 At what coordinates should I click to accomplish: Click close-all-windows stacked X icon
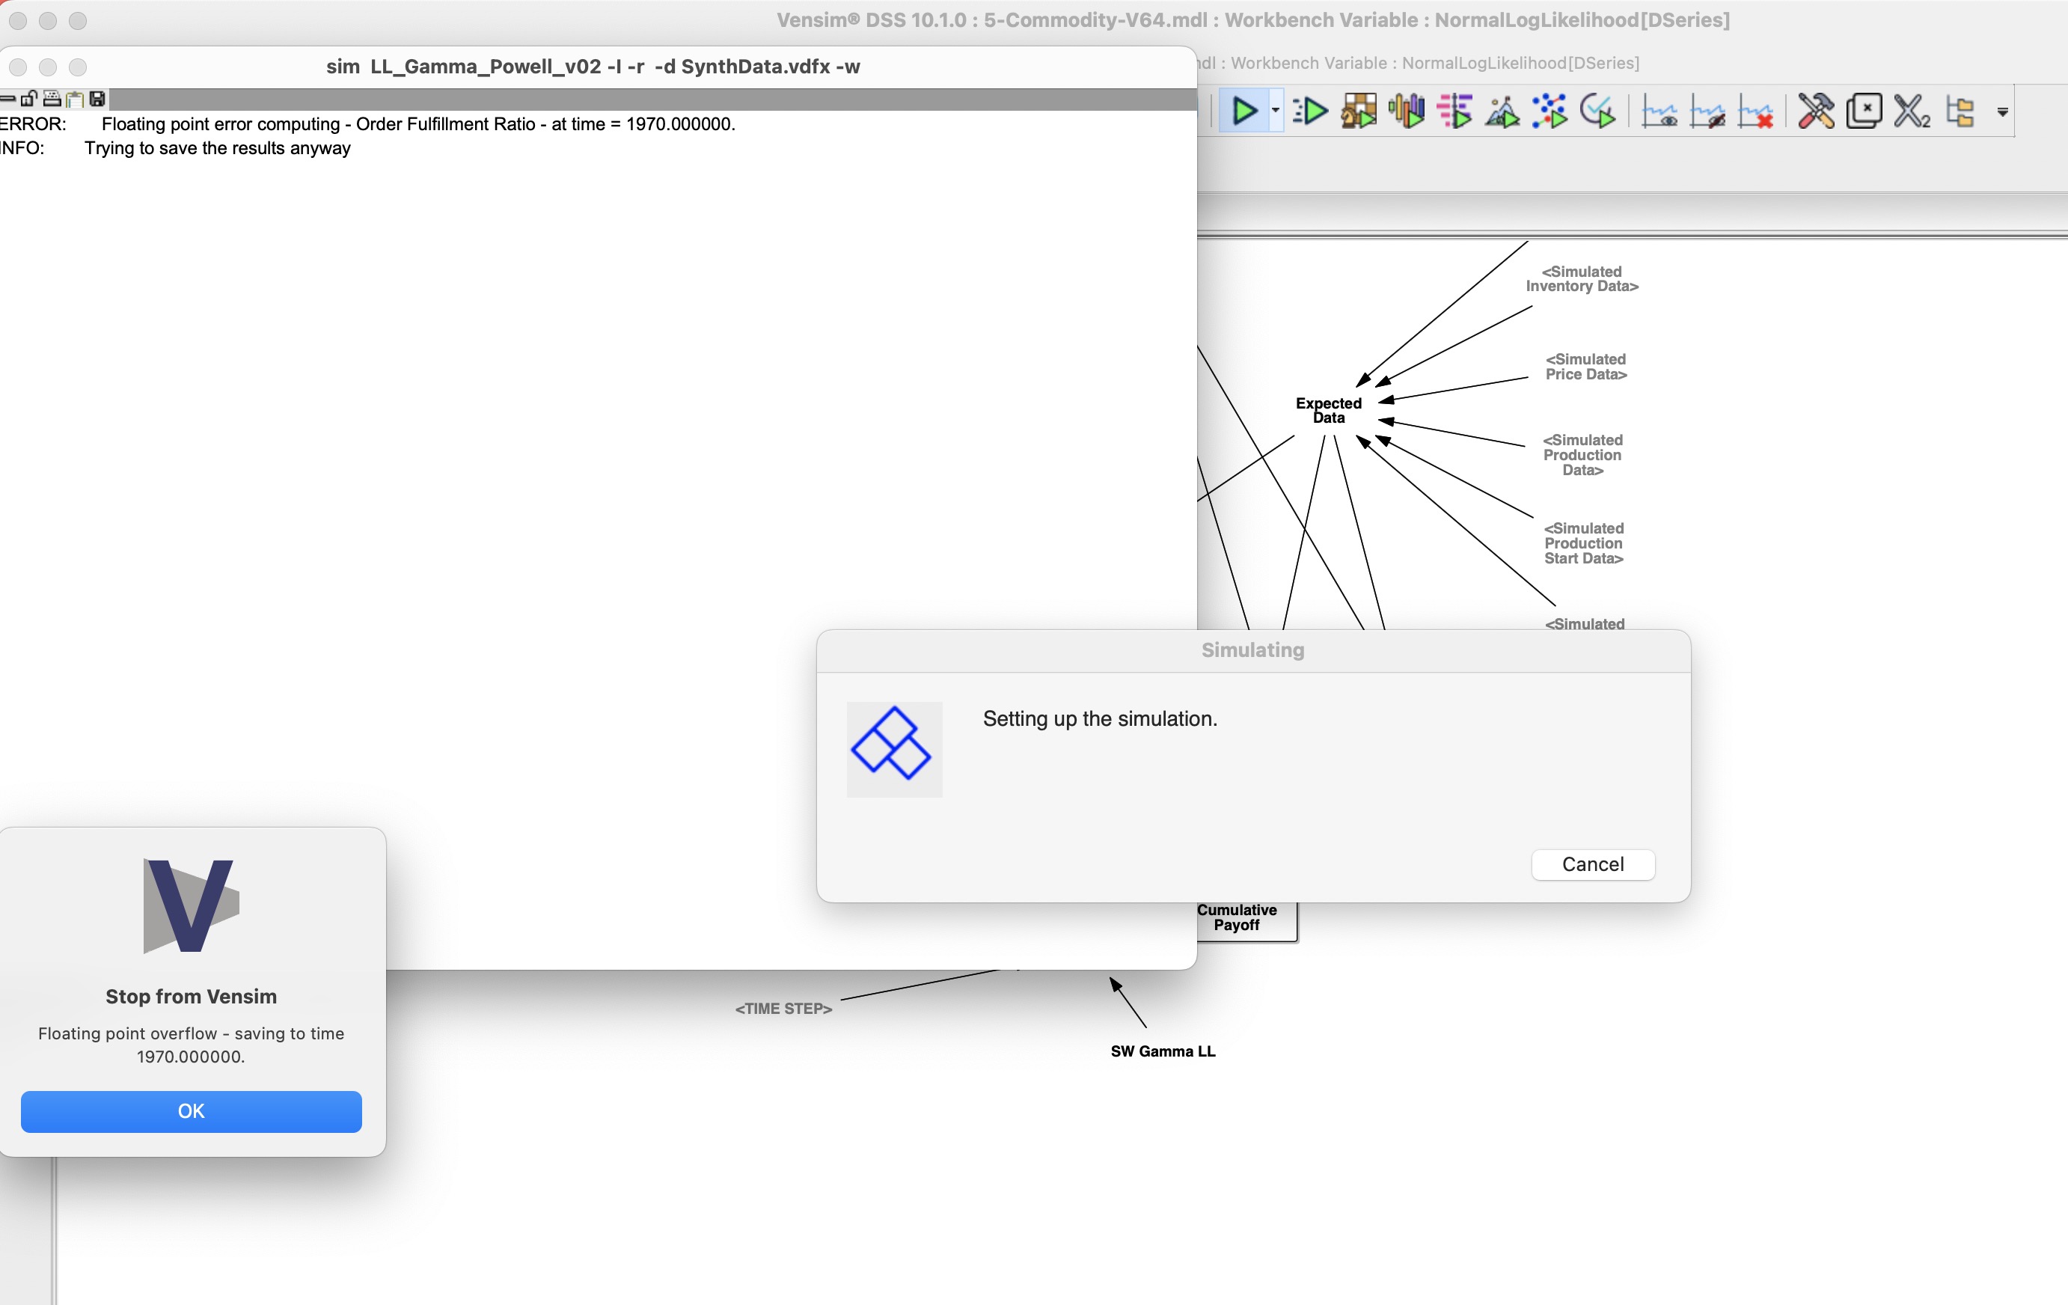click(x=1864, y=111)
